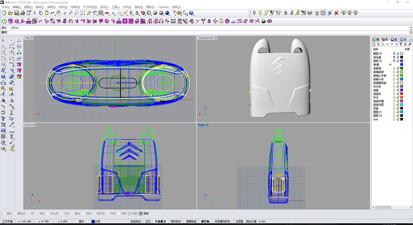Toggle 智慧轨迹 in the status bar
Image resolution: width=413 pixels, height=225 pixels.
tap(191, 221)
